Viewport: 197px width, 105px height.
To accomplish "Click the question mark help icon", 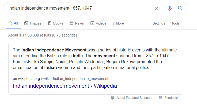I will (112, 98).
